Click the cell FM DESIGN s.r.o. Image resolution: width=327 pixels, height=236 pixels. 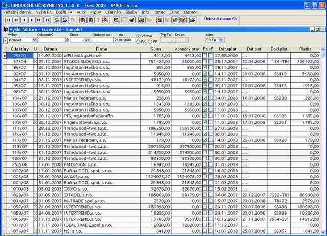click(101, 164)
